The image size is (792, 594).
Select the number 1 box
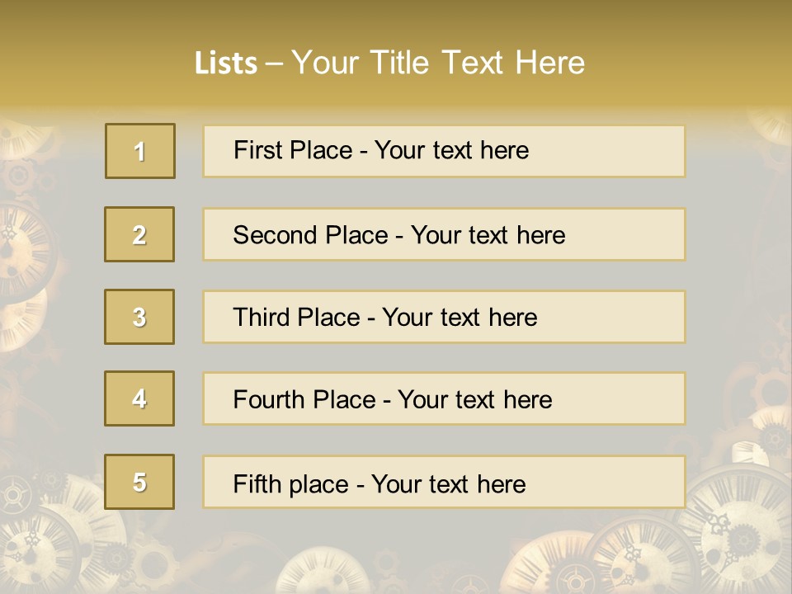coord(139,151)
